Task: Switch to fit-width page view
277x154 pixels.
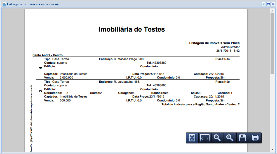Action: coord(205,138)
